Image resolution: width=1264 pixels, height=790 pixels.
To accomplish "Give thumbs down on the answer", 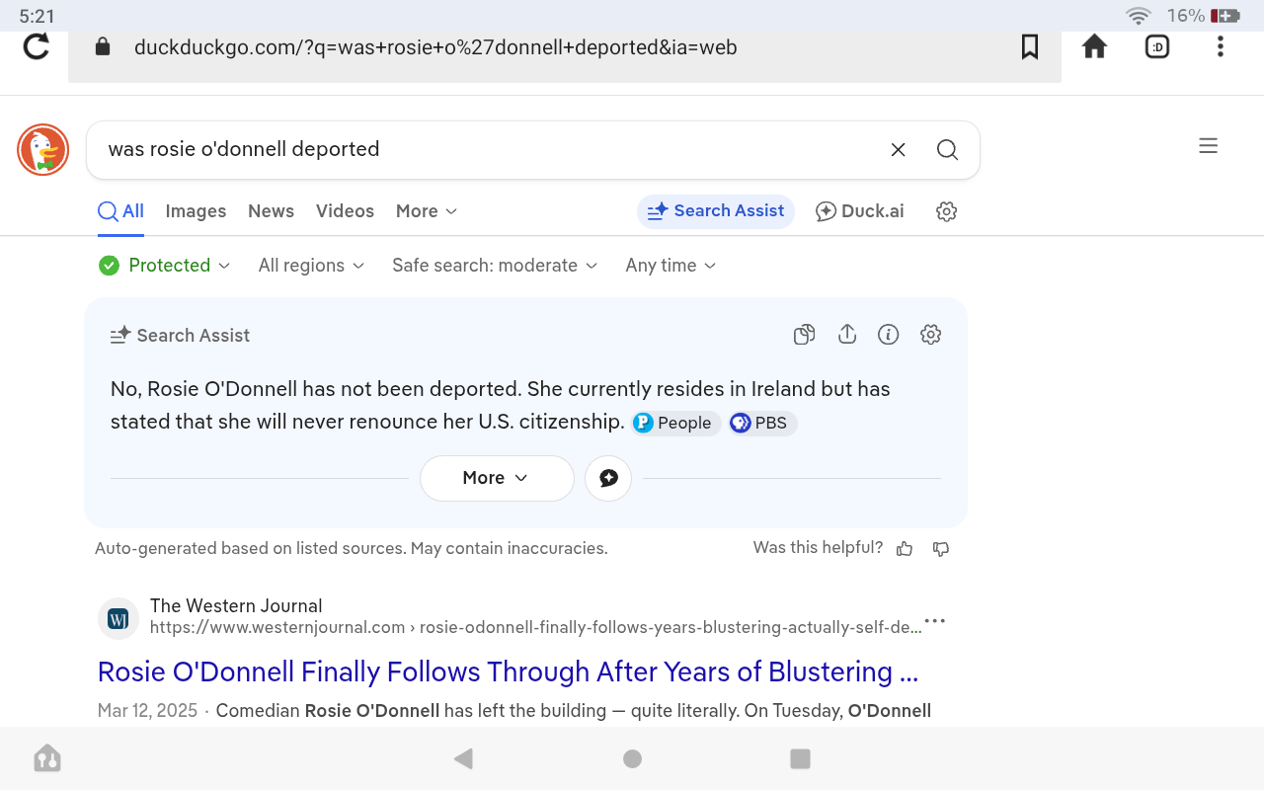I will point(941,549).
